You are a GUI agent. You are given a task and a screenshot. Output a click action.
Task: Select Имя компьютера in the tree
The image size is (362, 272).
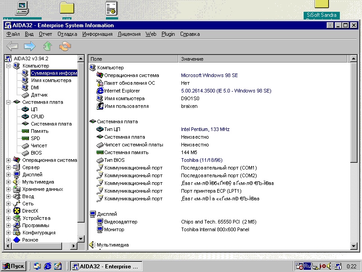point(51,80)
